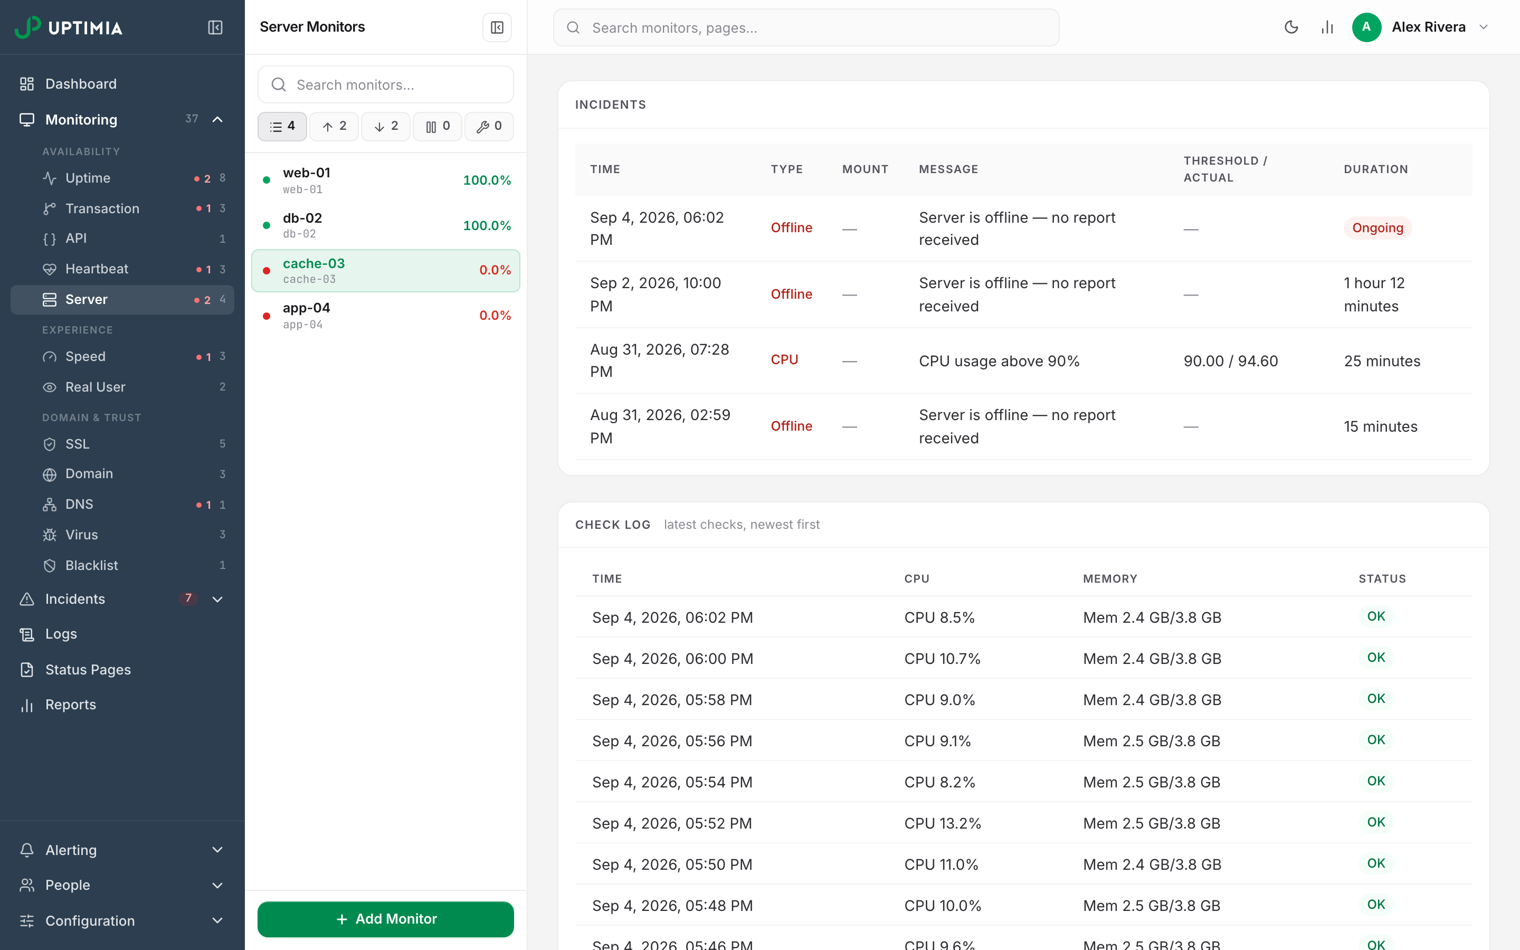Expand the People section
The height and width of the screenshot is (950, 1520).
pos(122,885)
